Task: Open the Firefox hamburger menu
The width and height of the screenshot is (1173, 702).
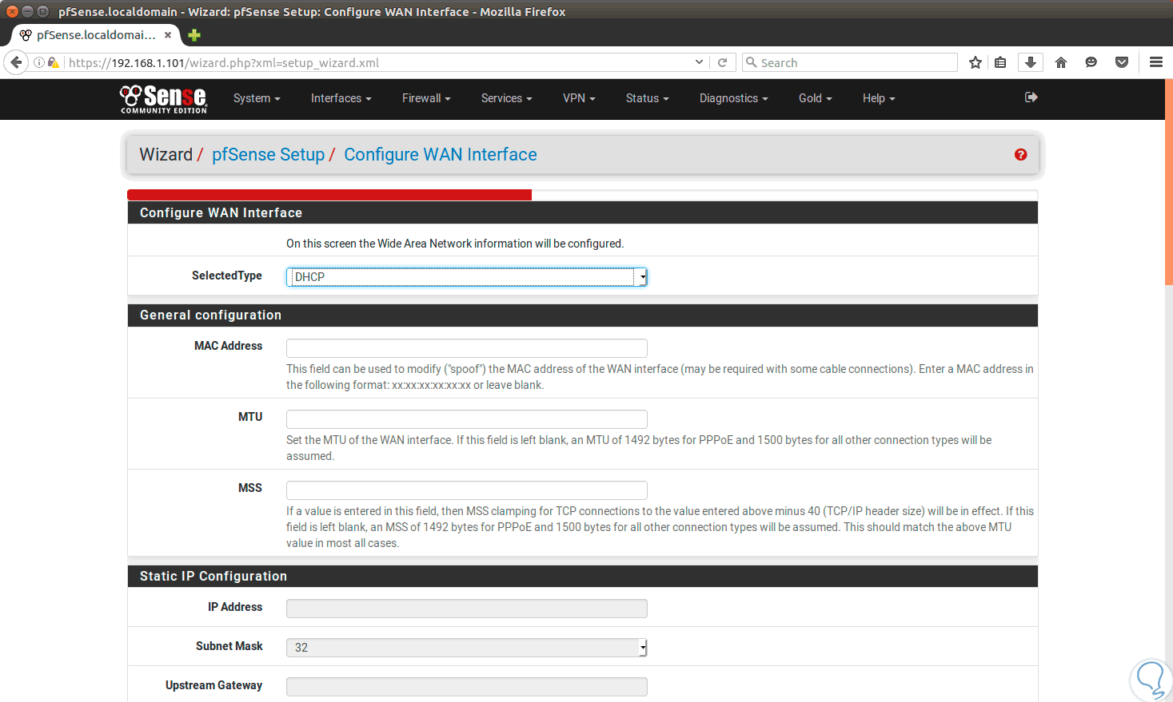Action: click(1156, 62)
